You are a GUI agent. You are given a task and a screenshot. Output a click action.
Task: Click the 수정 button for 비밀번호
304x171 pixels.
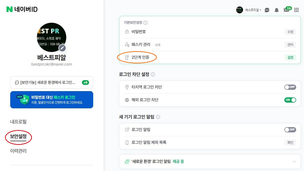290,32
